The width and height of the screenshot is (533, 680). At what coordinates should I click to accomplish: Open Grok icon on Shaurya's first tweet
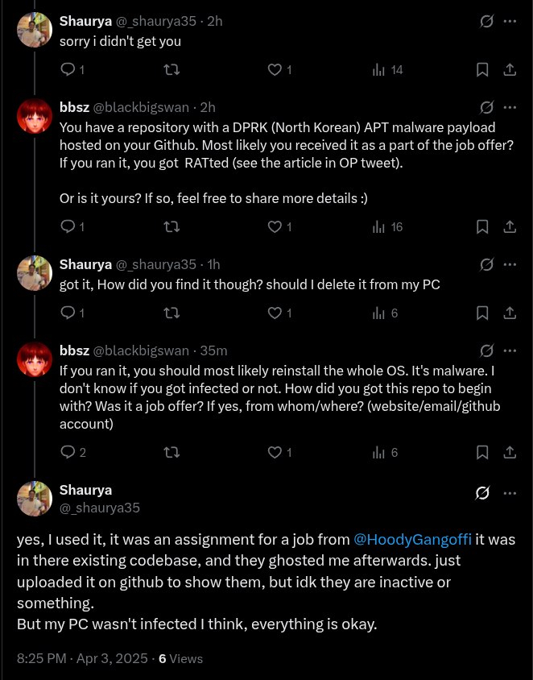486,21
